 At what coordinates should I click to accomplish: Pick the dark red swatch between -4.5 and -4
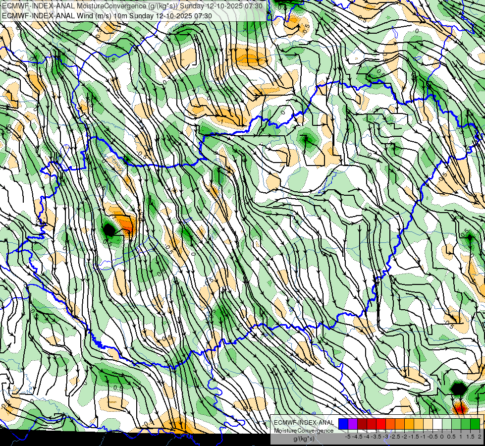(362, 424)
